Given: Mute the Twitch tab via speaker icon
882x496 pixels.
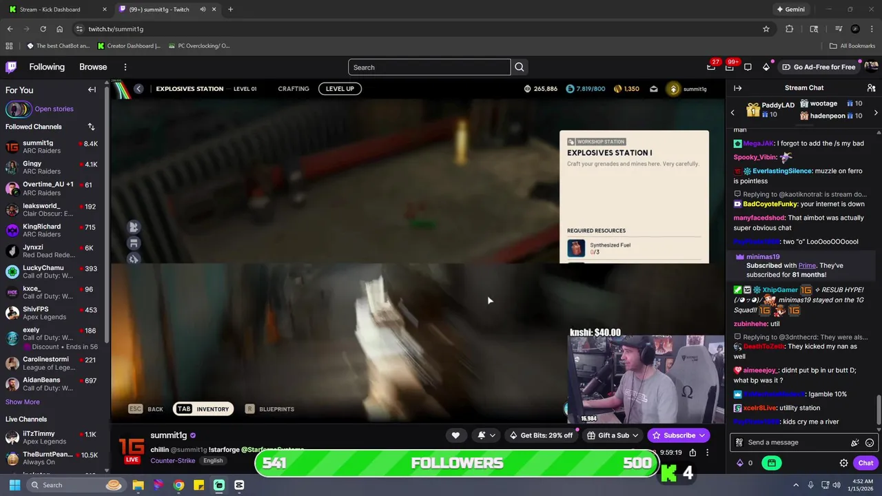Looking at the screenshot, I should coord(203,10).
